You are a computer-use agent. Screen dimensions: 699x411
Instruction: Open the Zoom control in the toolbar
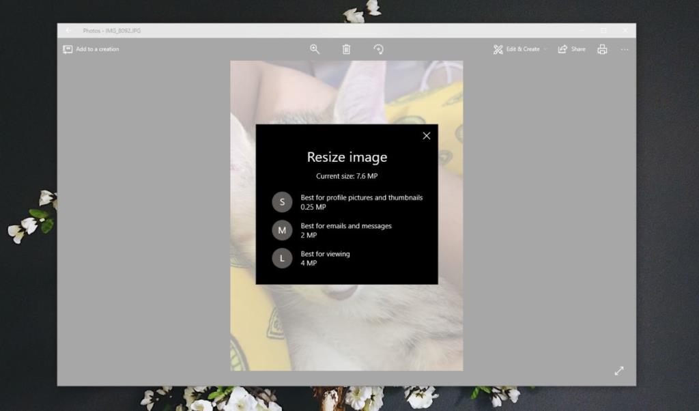[x=315, y=48]
